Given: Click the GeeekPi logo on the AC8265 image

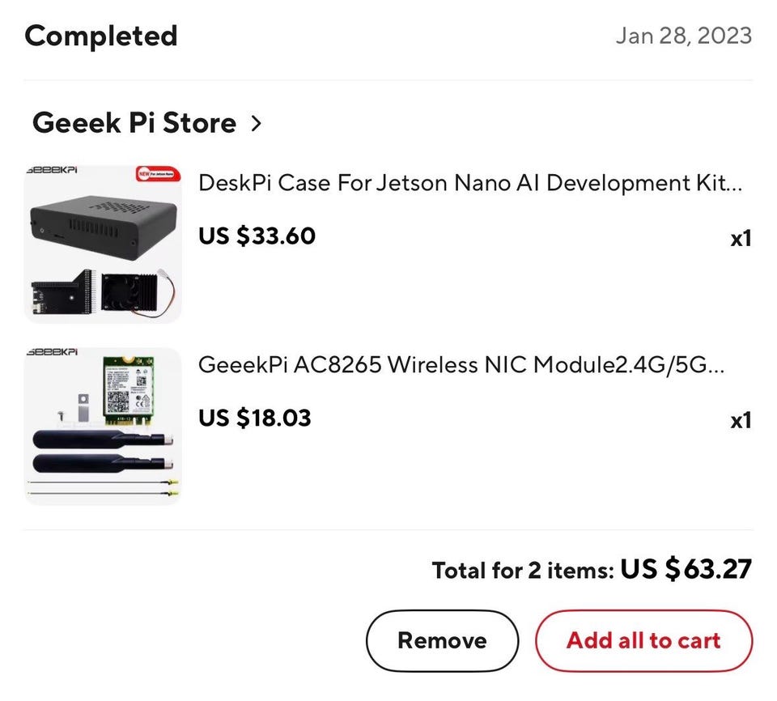Looking at the screenshot, I should pyautogui.click(x=52, y=354).
